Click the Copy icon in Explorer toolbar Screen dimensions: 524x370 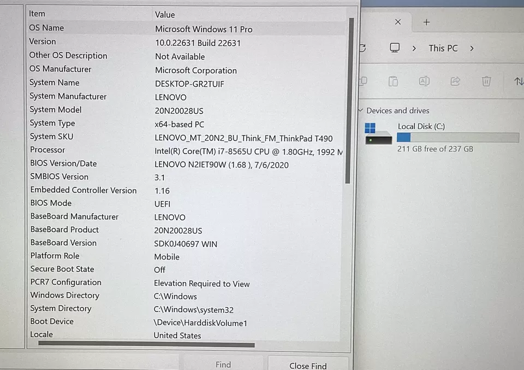click(x=363, y=81)
